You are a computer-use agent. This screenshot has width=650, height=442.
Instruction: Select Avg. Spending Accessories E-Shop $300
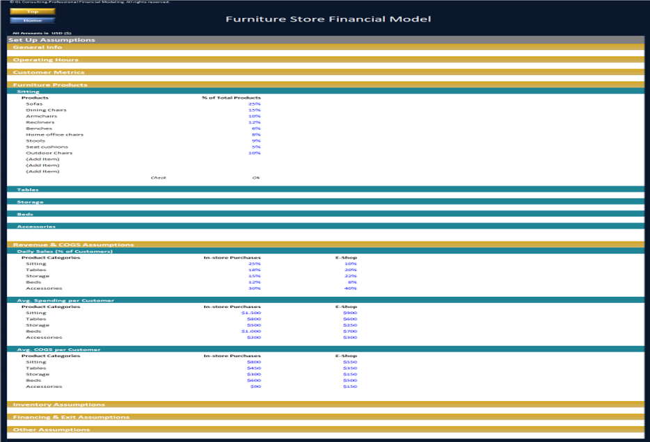350,337
